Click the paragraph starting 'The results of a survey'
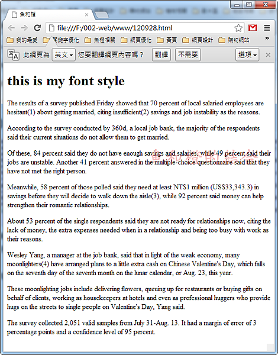The width and height of the screenshot is (278, 355). pos(135,108)
